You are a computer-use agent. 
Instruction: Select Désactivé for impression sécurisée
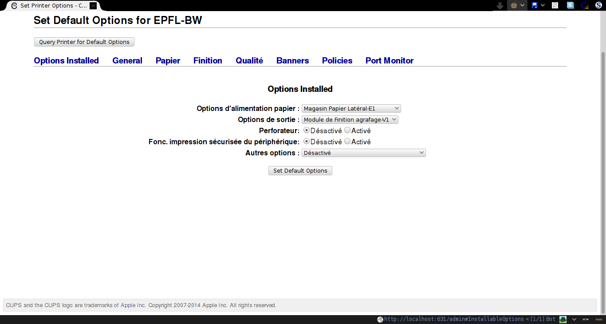(306, 141)
